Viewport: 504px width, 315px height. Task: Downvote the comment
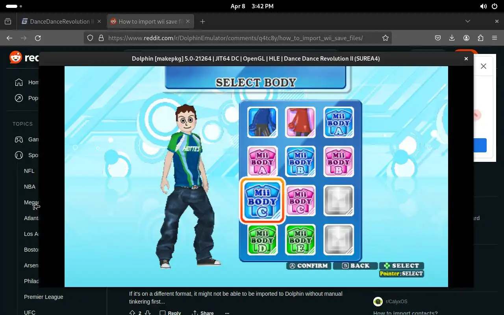[x=148, y=313]
